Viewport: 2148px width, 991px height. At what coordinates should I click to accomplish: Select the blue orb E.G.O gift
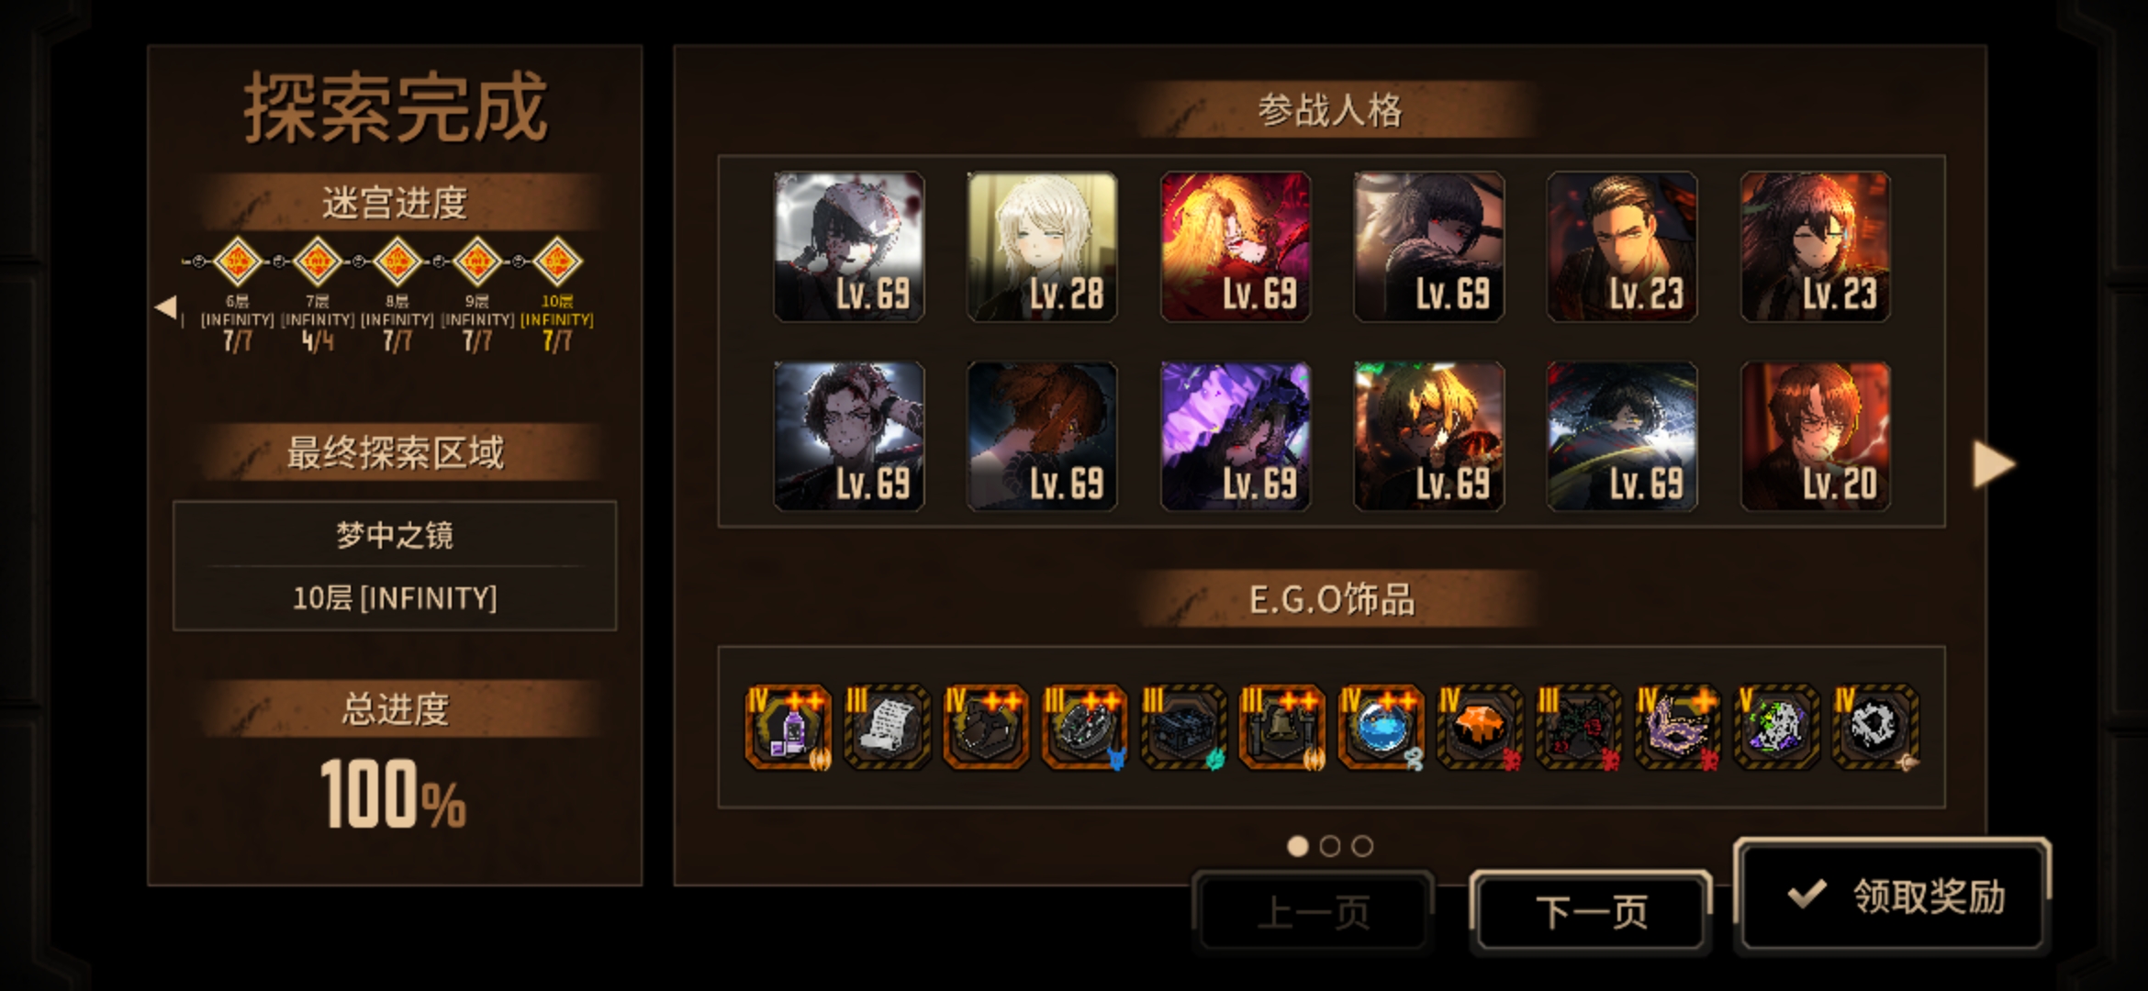1382,728
